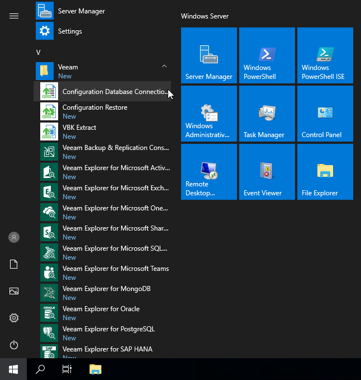
Task: Open Settings from Start sidebar
Action: point(14,318)
